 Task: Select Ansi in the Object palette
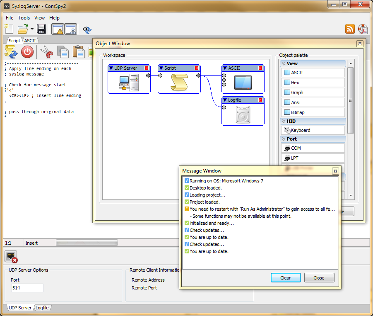(x=313, y=102)
